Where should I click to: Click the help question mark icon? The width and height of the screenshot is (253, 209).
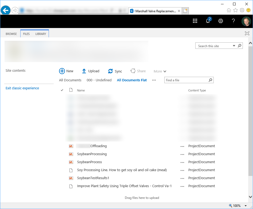pos(233,21)
